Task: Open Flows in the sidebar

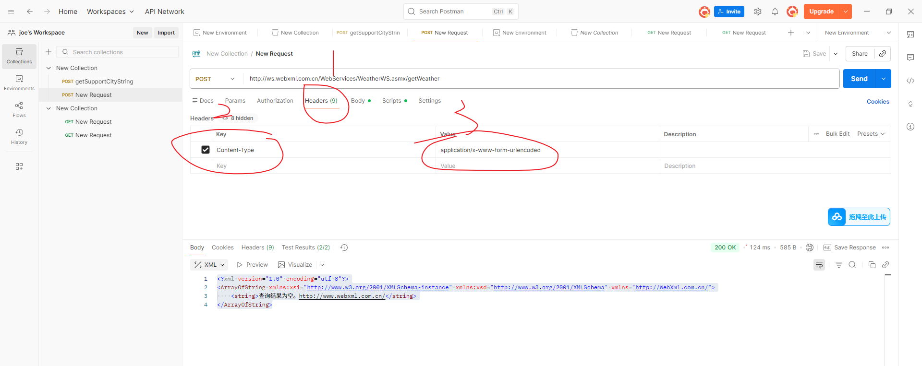Action: pyautogui.click(x=19, y=110)
